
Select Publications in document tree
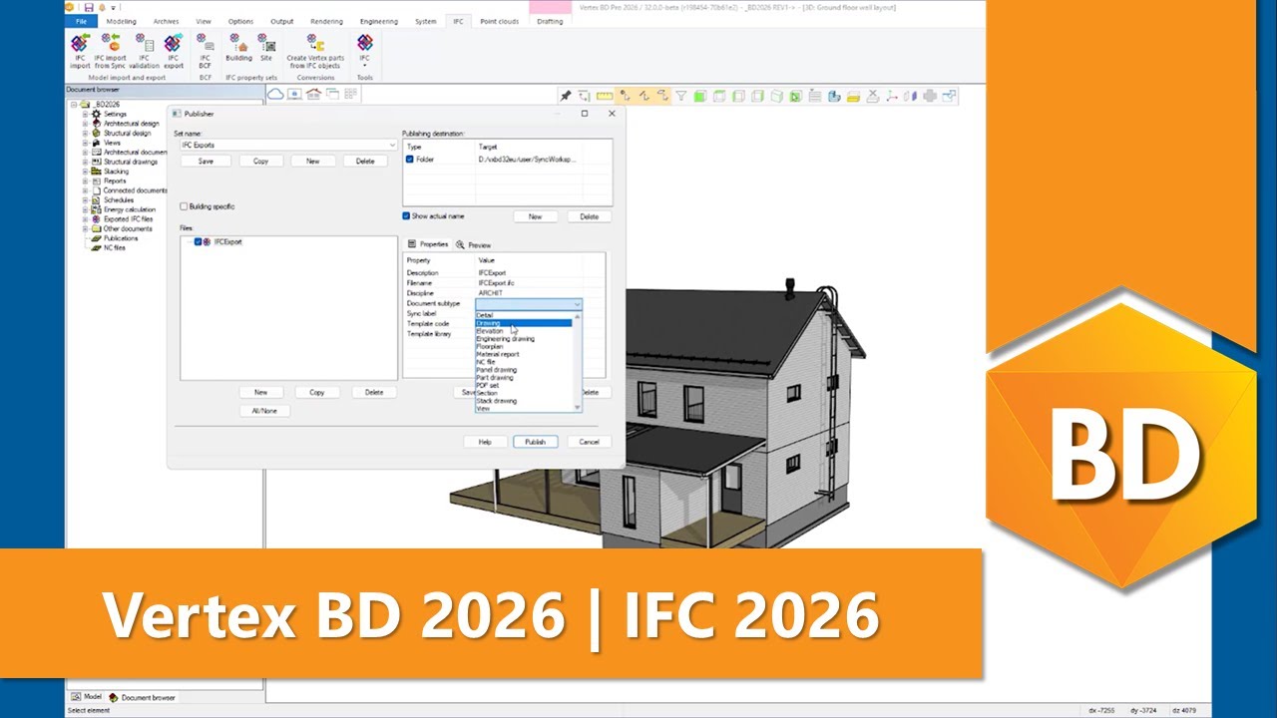[121, 238]
